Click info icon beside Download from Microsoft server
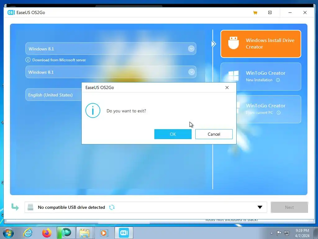 [x=28, y=60]
